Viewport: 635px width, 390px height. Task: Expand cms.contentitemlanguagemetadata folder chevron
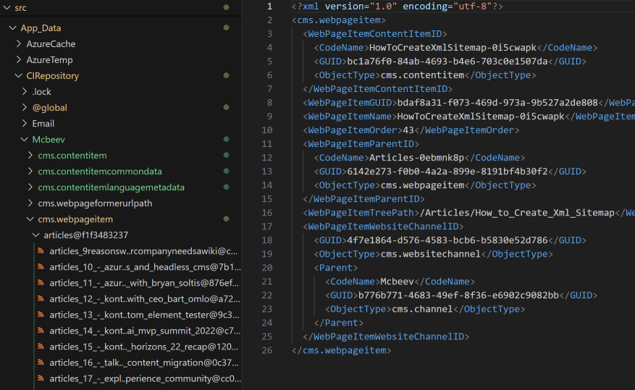coord(30,187)
